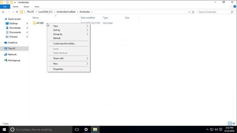Open Quick Access Toolbar customize dropdown
The image size is (237, 133).
click(15, 3)
